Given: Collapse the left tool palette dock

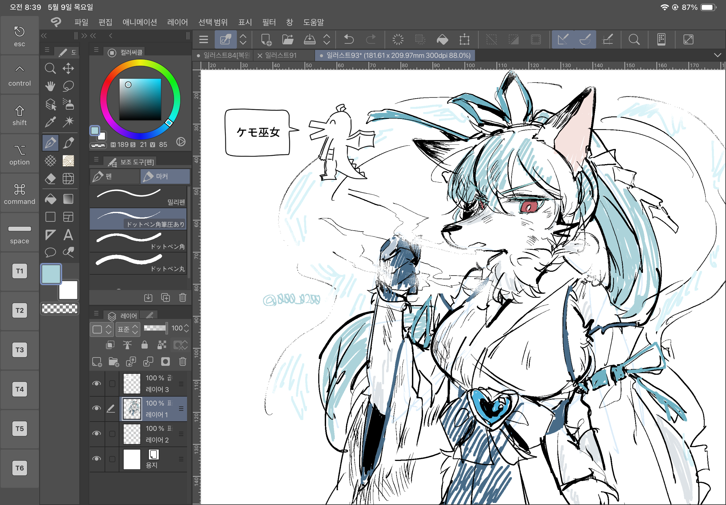Looking at the screenshot, I should pos(44,36).
